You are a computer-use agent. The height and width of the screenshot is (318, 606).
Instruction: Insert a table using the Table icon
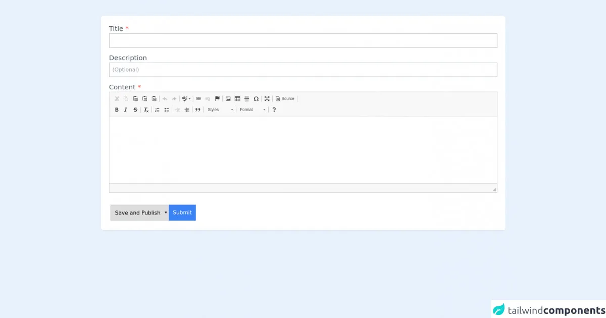click(237, 99)
